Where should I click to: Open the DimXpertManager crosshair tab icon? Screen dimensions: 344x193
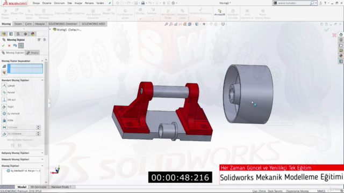pos(25,34)
